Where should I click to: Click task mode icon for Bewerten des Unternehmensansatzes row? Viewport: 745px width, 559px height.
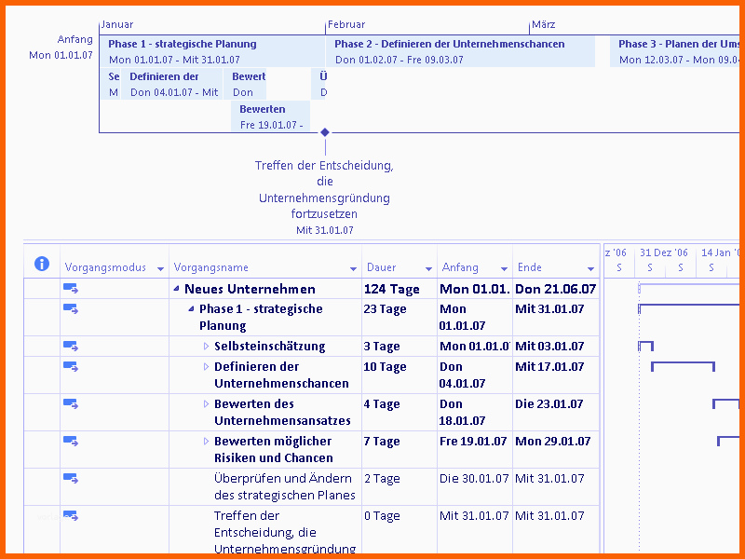71,403
